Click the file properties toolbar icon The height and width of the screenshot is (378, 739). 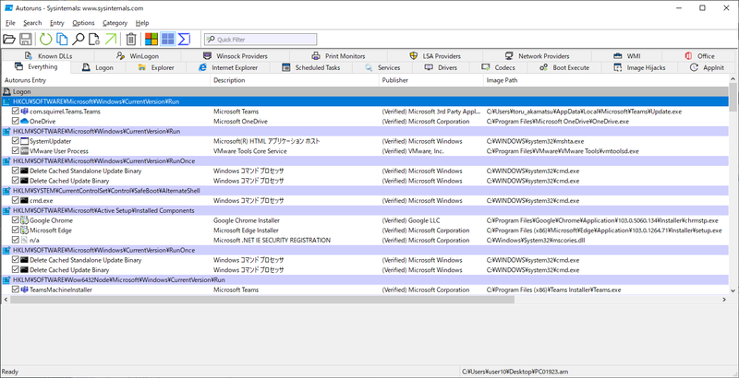click(x=94, y=39)
